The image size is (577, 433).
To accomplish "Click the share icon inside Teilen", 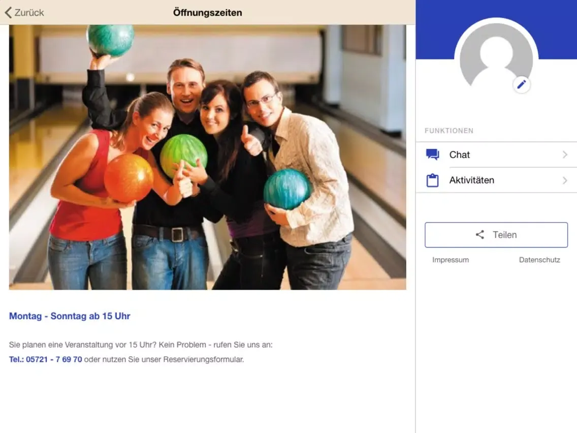I will (479, 235).
